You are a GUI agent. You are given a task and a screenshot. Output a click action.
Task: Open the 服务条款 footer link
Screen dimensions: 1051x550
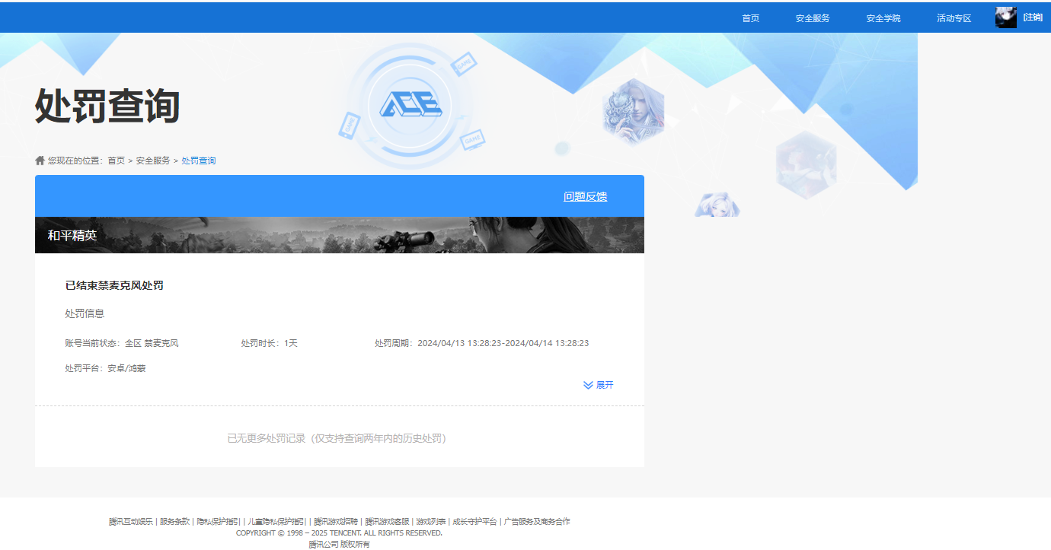coord(174,522)
